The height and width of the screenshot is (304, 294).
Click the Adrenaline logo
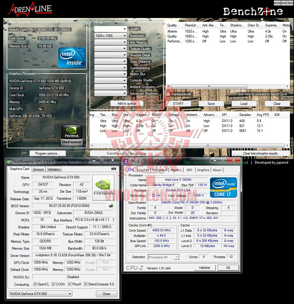[30, 9]
